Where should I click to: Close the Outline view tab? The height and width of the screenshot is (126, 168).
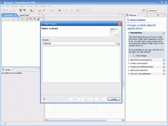pyautogui.click(x=13, y=70)
